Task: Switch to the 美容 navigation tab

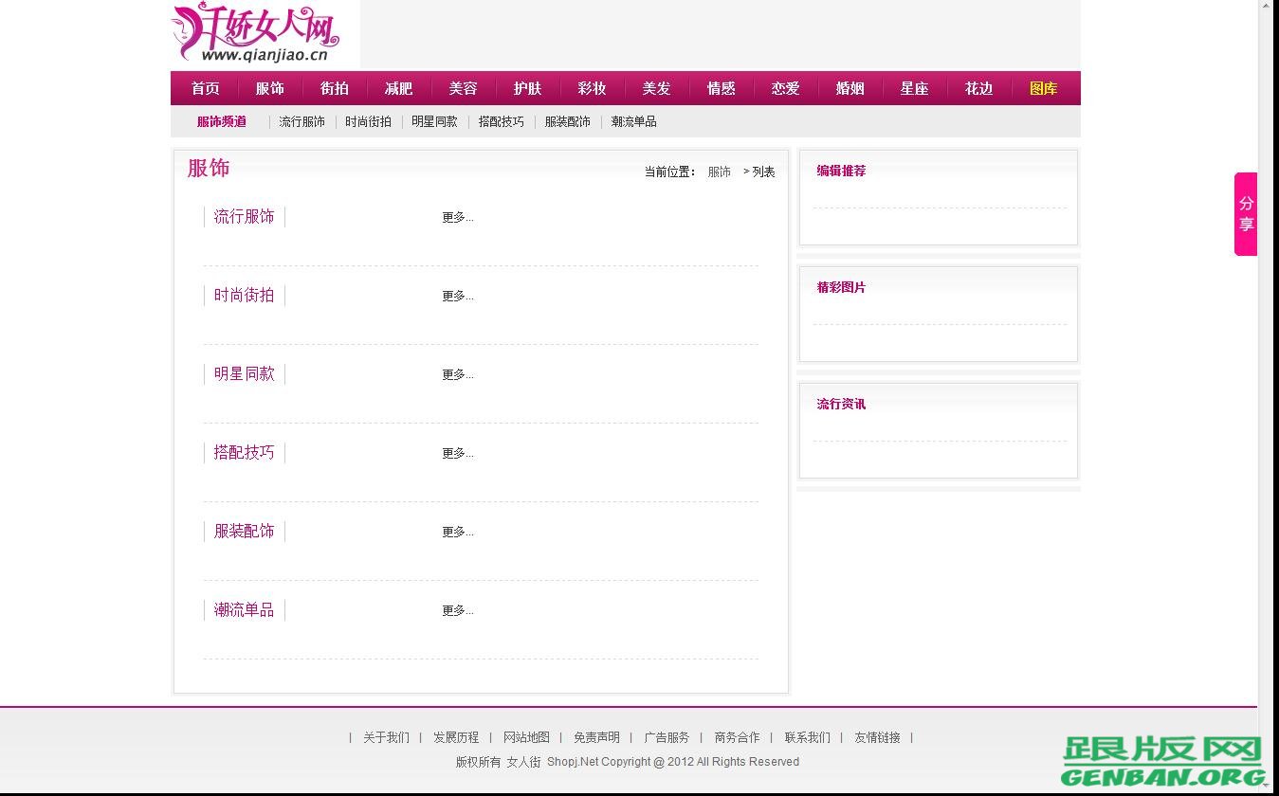Action: point(463,88)
